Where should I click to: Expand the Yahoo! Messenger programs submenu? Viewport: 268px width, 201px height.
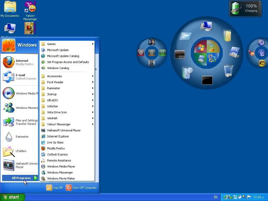(x=67, y=124)
